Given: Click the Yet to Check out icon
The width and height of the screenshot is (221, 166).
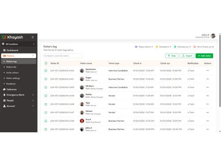Looking at the screenshot, I should (x=194, y=47).
